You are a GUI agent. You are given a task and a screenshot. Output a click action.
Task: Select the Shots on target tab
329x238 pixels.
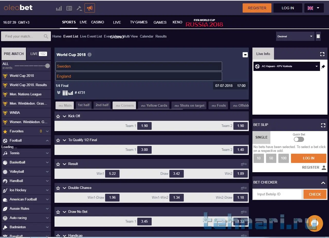pos(189,105)
